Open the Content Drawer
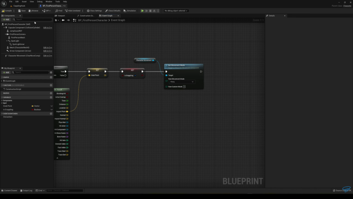Viewport: 353px width, 199px height. click(9, 191)
